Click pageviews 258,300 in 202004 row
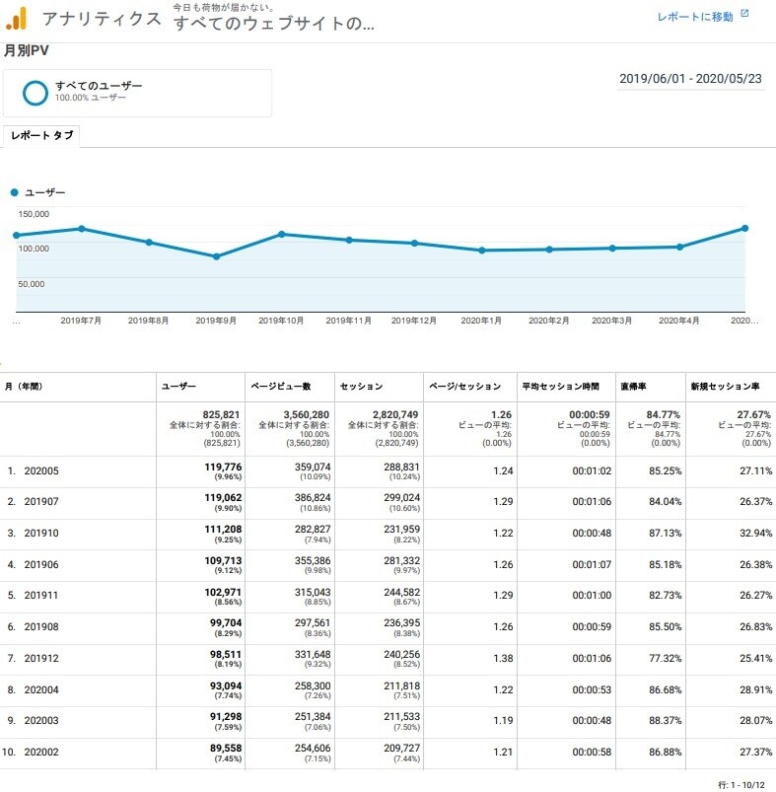 313,685
